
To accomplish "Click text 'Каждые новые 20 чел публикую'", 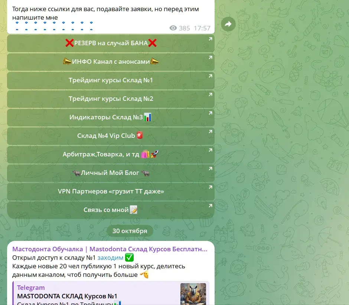I will point(62,266).
